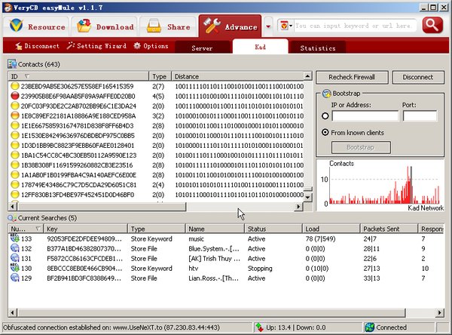Viewport: 452px width, 335px height.
Task: Open the Share tab
Action: point(168,26)
